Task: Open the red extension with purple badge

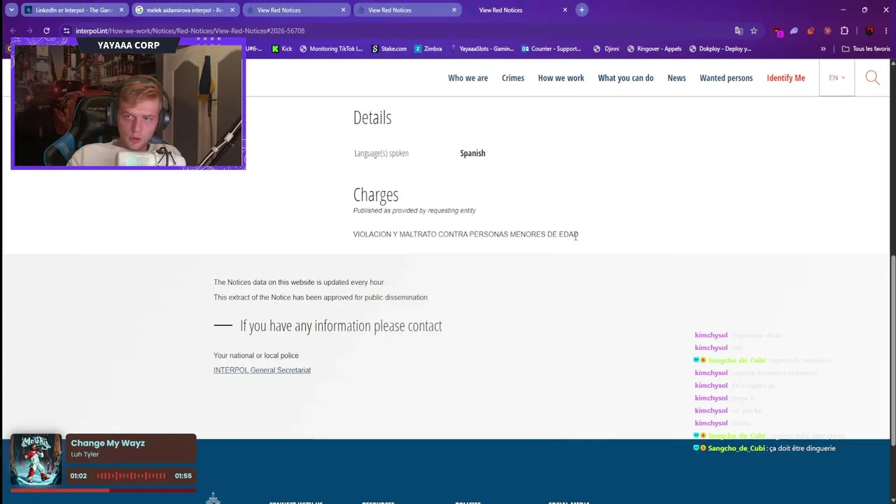Action: [778, 31]
